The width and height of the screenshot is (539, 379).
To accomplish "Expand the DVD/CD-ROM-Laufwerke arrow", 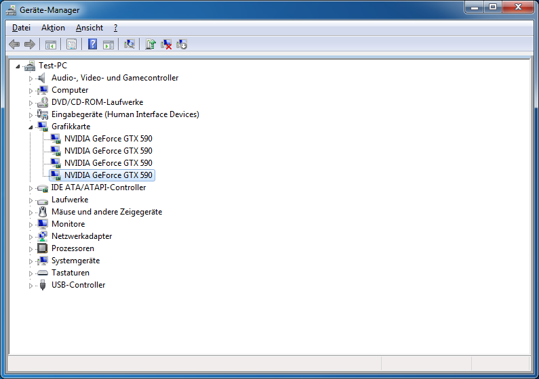I will pos(31,103).
